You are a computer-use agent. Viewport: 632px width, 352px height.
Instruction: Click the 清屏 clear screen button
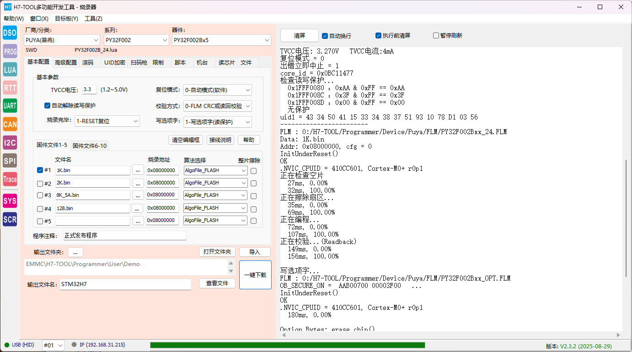tap(300, 36)
